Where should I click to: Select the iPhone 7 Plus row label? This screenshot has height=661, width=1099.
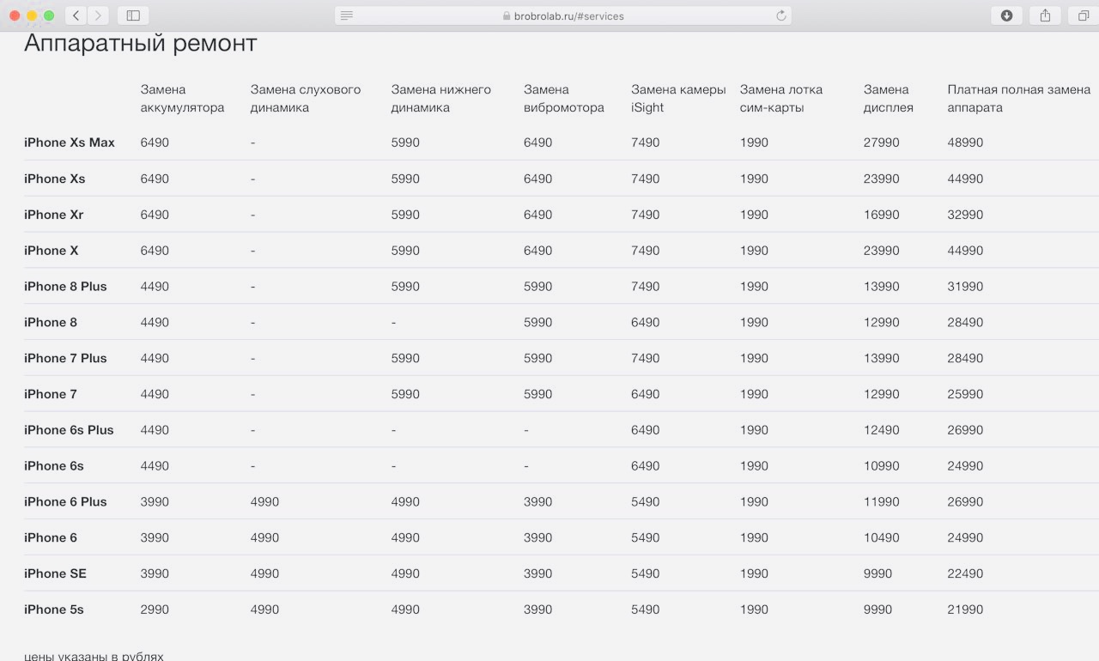coord(65,359)
